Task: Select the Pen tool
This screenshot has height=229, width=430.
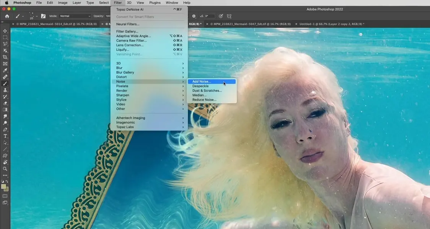Action: tap(5, 130)
